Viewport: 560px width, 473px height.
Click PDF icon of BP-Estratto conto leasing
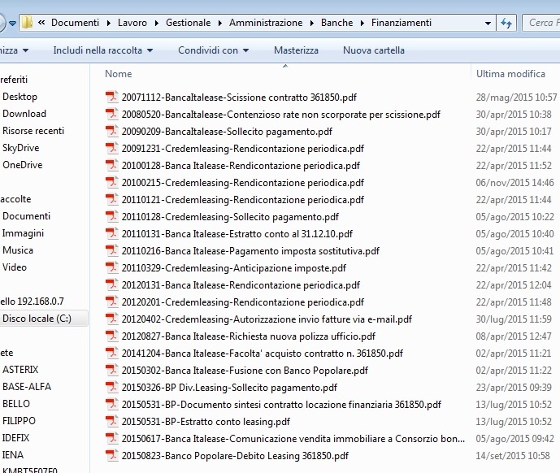(x=112, y=422)
